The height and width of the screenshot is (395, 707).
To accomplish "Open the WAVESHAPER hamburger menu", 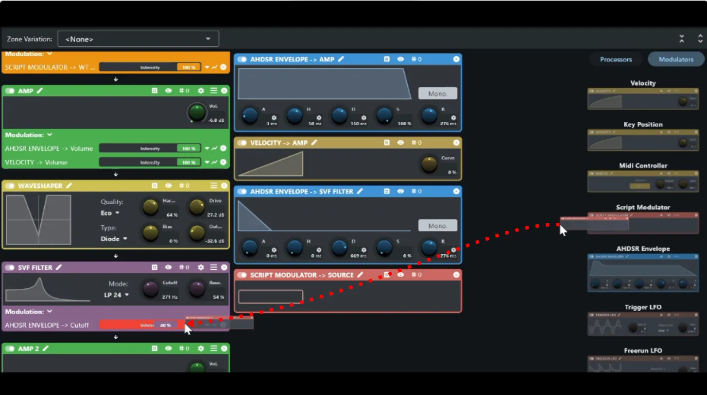I will [x=213, y=186].
